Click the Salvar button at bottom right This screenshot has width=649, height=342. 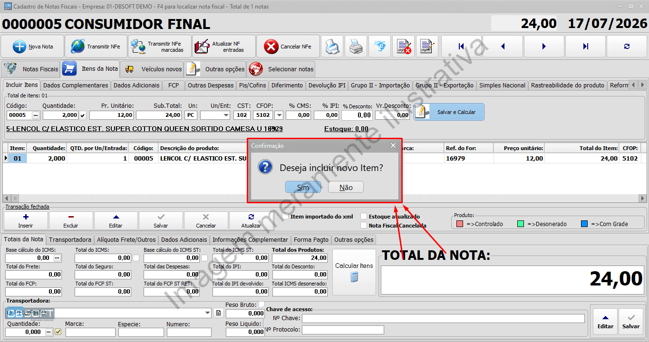pyautogui.click(x=631, y=322)
